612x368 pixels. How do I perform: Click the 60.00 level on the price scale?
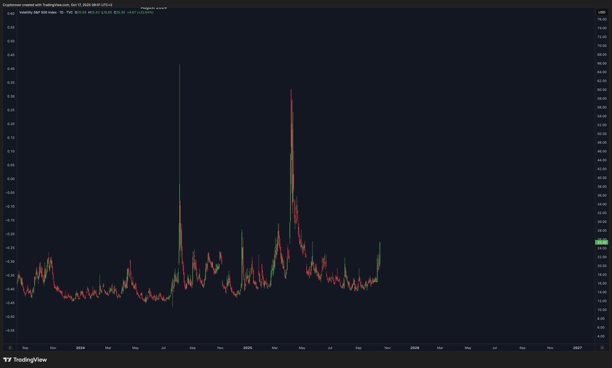[x=602, y=90]
